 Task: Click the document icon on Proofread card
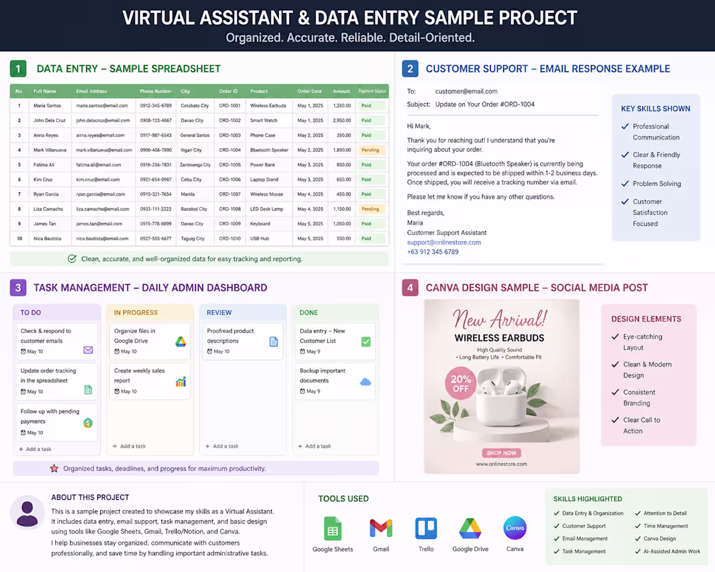tap(274, 342)
